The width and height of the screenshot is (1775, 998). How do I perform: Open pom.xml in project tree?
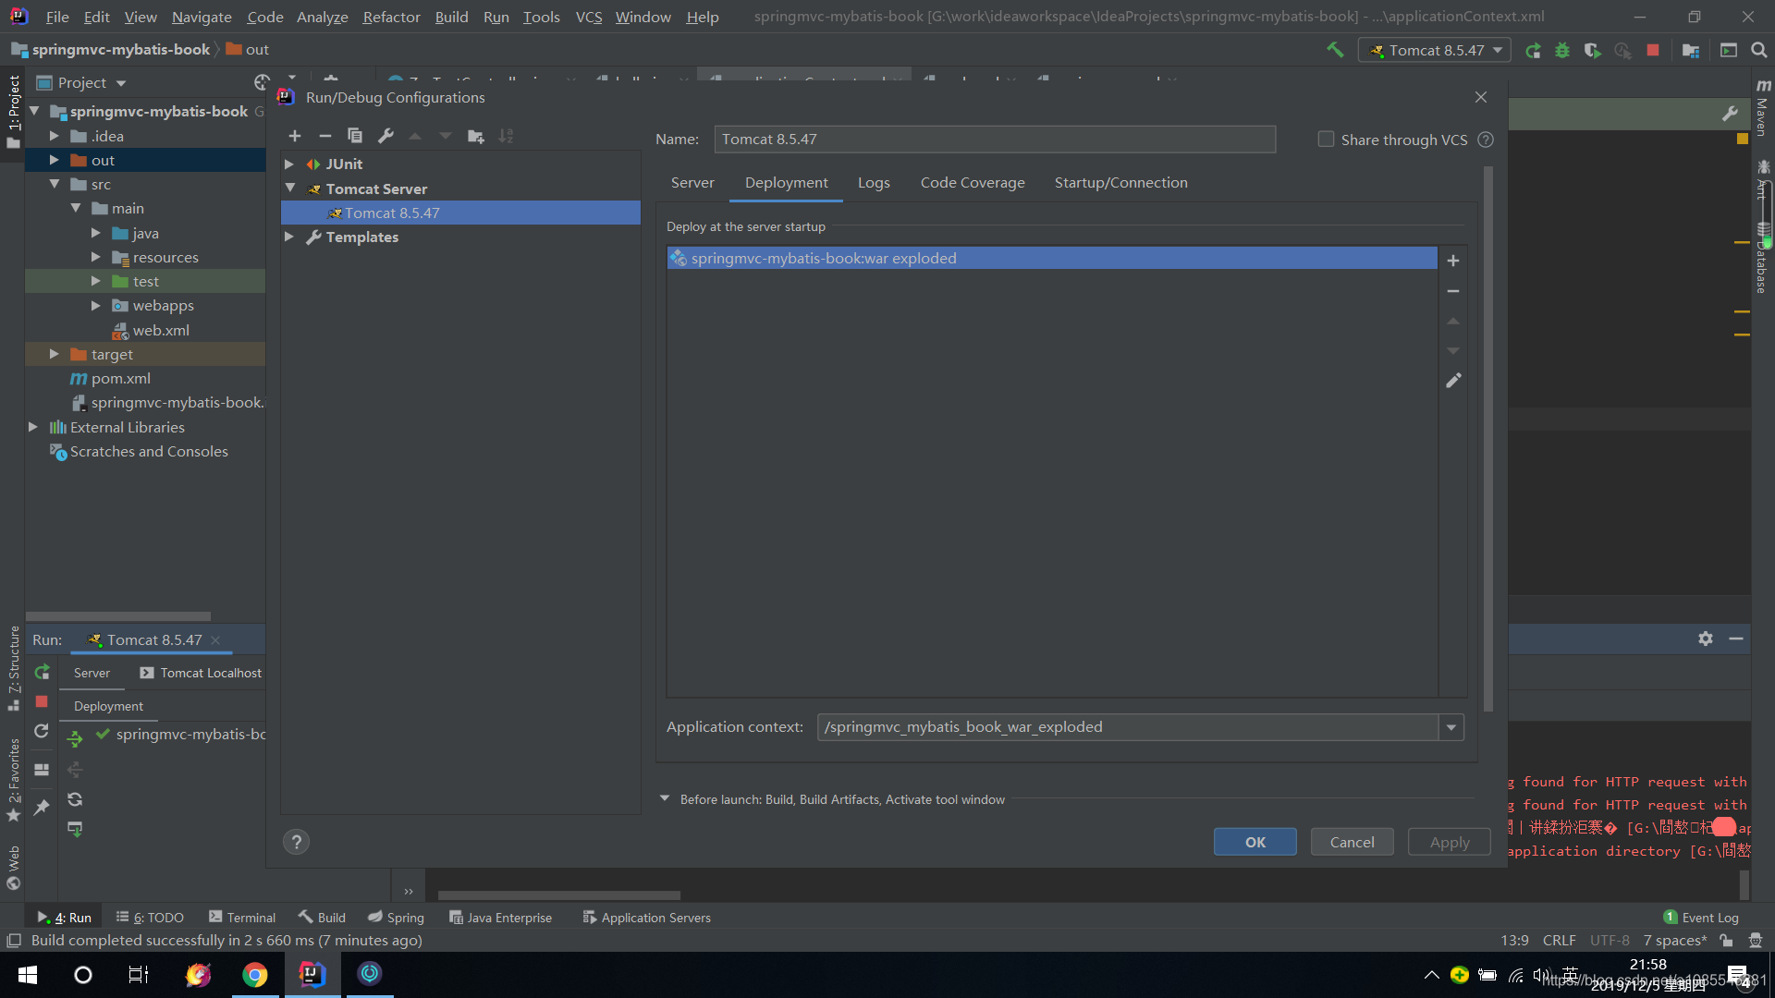(x=120, y=378)
